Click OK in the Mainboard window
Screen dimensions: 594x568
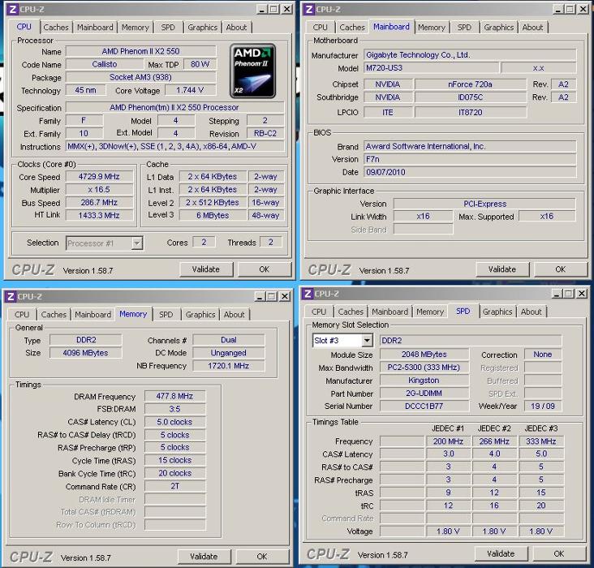560,269
